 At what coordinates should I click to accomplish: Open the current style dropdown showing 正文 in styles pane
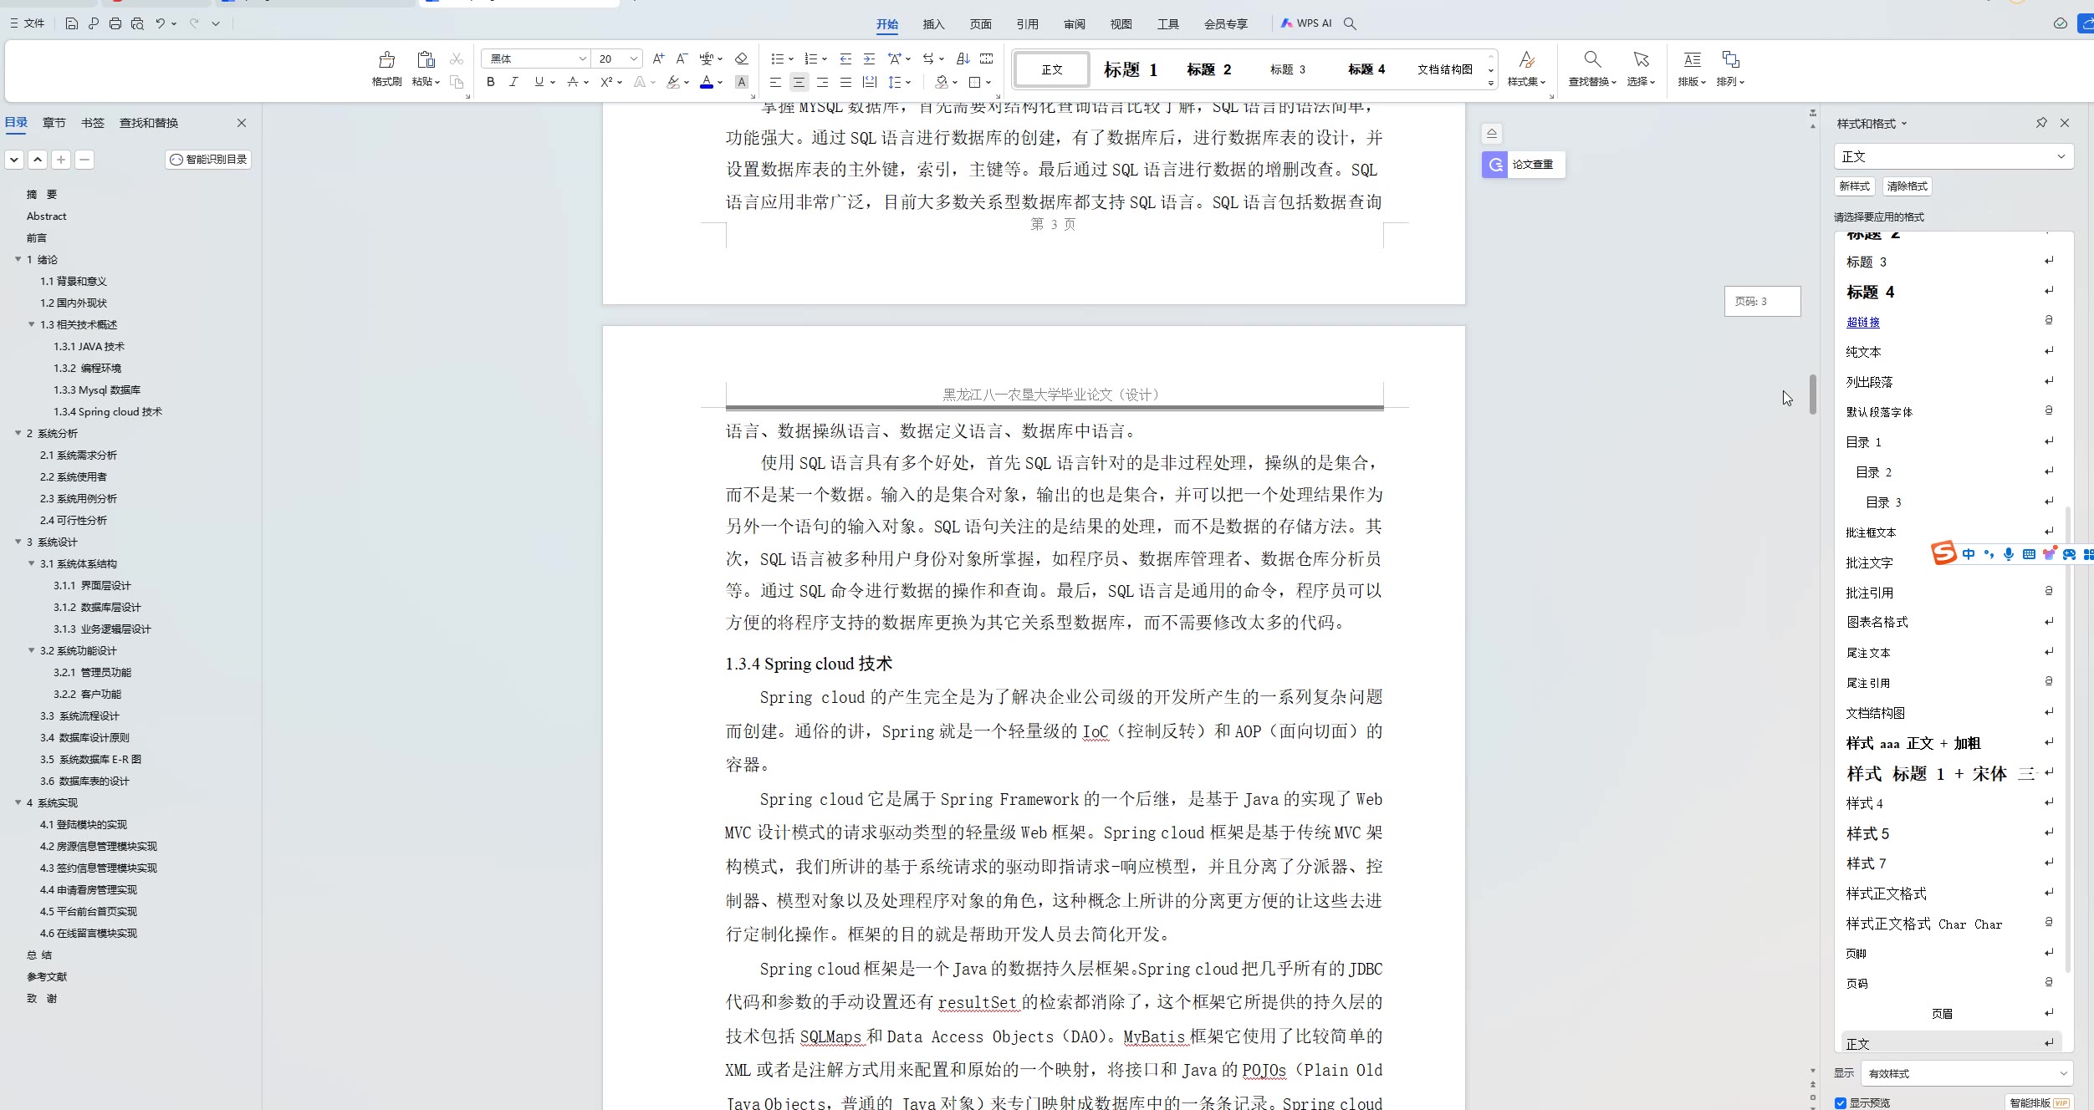[x=1953, y=156]
